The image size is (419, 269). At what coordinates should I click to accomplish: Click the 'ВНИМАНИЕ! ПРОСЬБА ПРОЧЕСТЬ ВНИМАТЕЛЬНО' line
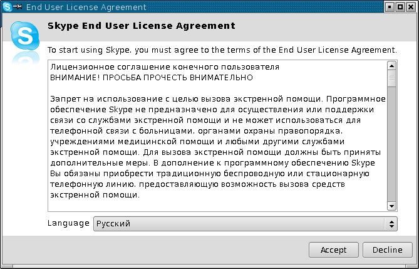click(152, 78)
